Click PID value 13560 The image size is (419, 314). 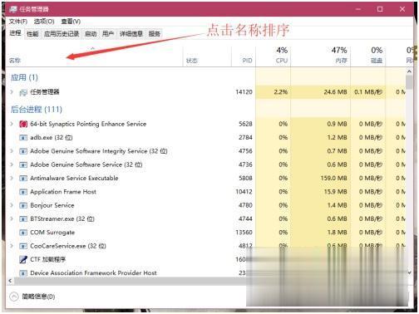coord(244,233)
